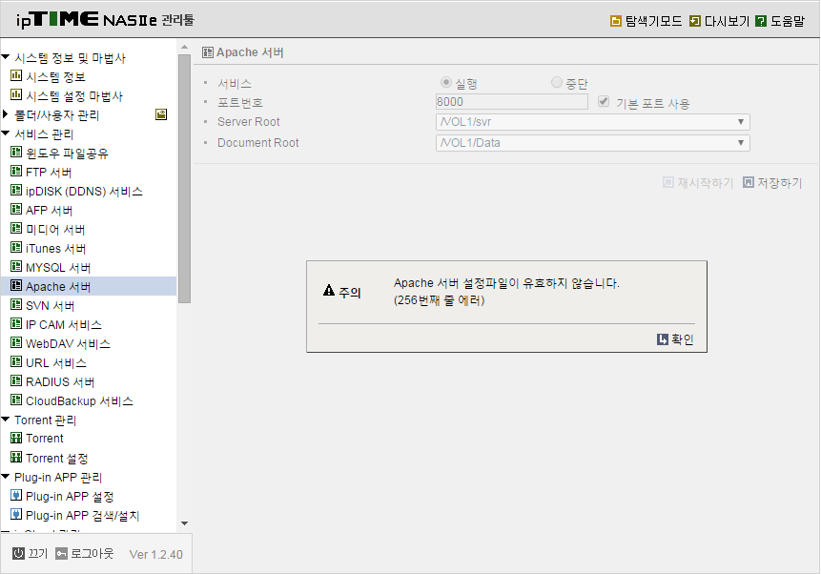The width and height of the screenshot is (821, 574).
Task: Click the 다시보기 header link
Action: tap(728, 21)
